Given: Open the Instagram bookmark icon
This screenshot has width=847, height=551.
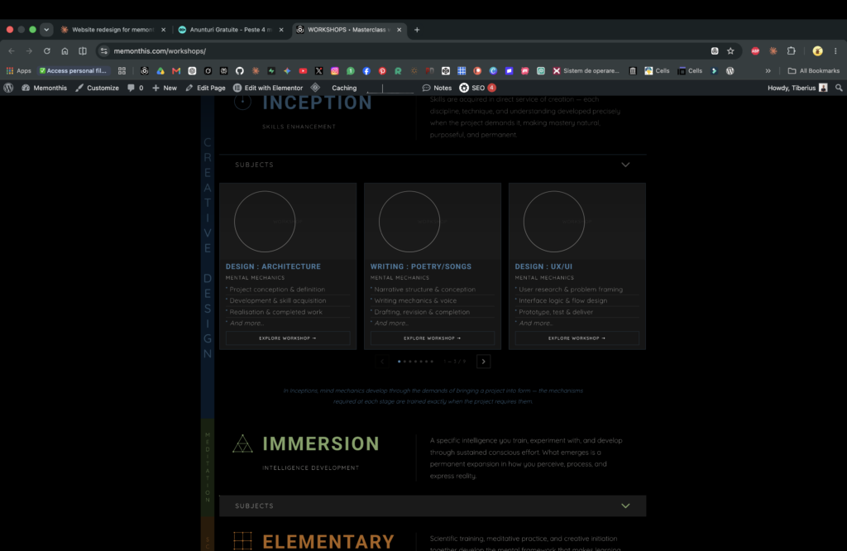Looking at the screenshot, I should coord(334,71).
